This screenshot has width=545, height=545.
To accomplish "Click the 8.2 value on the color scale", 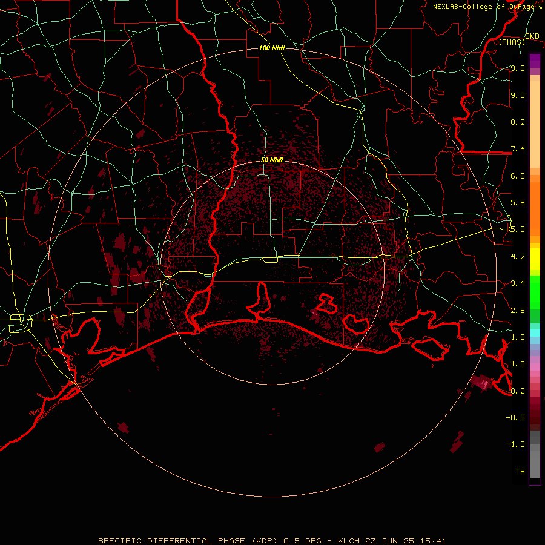I will tap(518, 122).
